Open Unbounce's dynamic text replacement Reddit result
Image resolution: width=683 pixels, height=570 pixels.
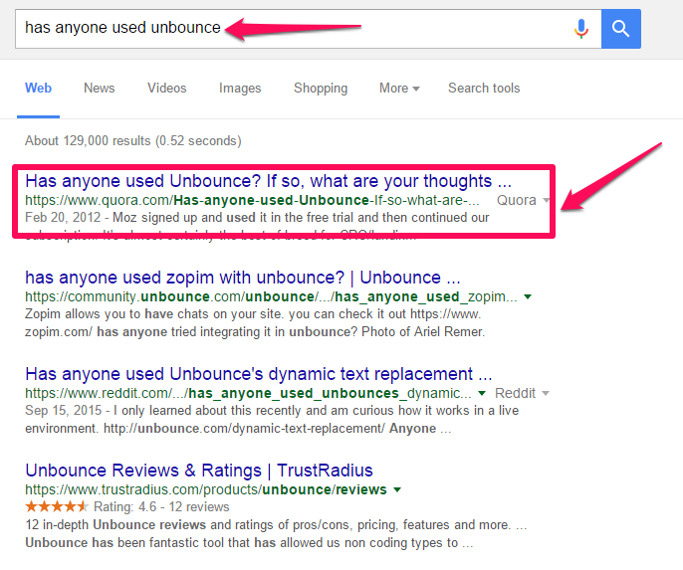coord(259,374)
